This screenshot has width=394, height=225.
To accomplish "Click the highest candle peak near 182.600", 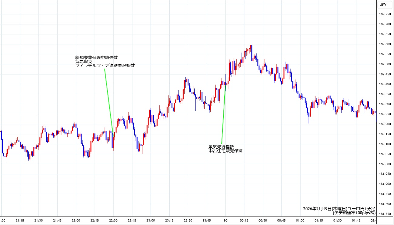I will point(251,46).
